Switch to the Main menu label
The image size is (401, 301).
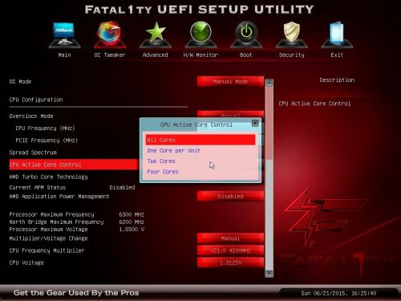[64, 55]
